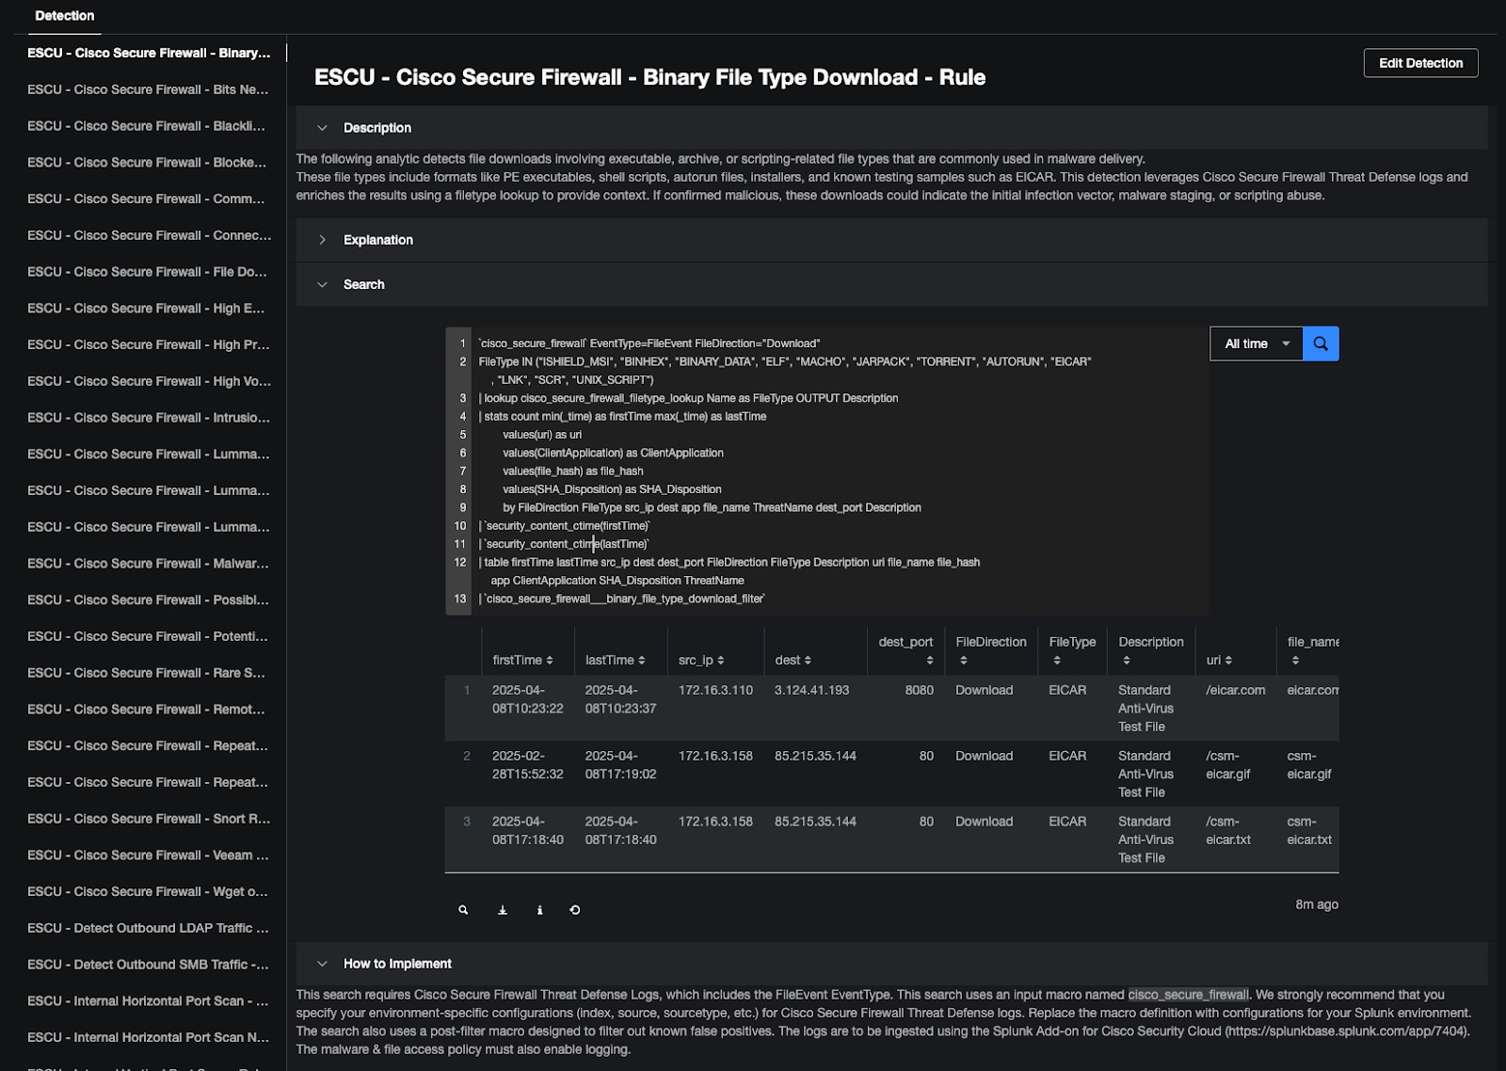This screenshot has width=1506, height=1071.
Task: Sort table by src_ip column
Action: click(701, 660)
